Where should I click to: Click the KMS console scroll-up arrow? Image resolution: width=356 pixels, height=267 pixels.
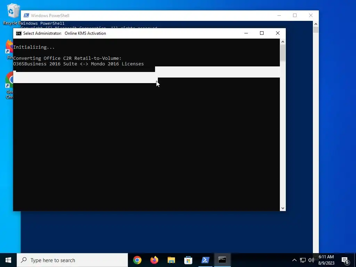point(283,42)
